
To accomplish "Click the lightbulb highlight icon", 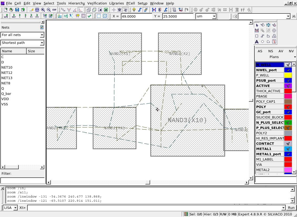I will tap(134, 10).
